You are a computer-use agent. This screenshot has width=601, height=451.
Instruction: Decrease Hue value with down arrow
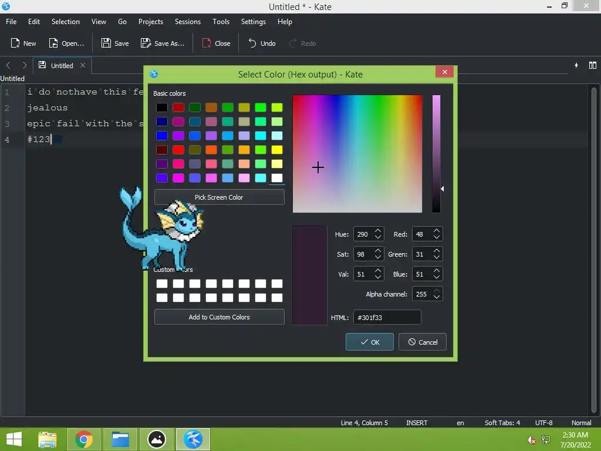(x=378, y=237)
